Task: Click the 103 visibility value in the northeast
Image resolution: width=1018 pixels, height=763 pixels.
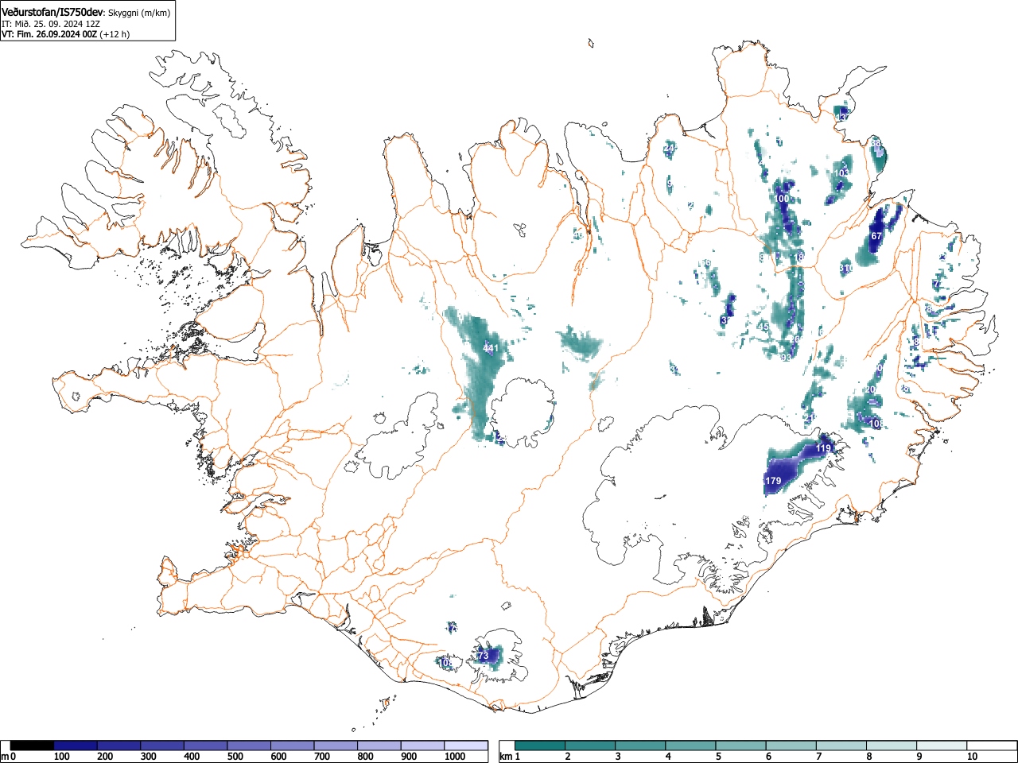Action: (x=841, y=172)
